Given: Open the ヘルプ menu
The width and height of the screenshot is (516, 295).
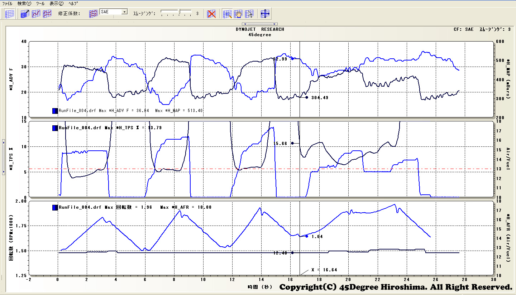Looking at the screenshot, I should (73, 3).
